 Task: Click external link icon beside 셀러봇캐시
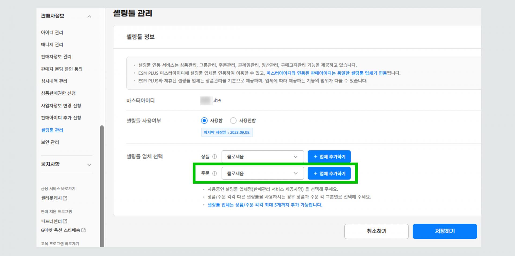coord(65,198)
